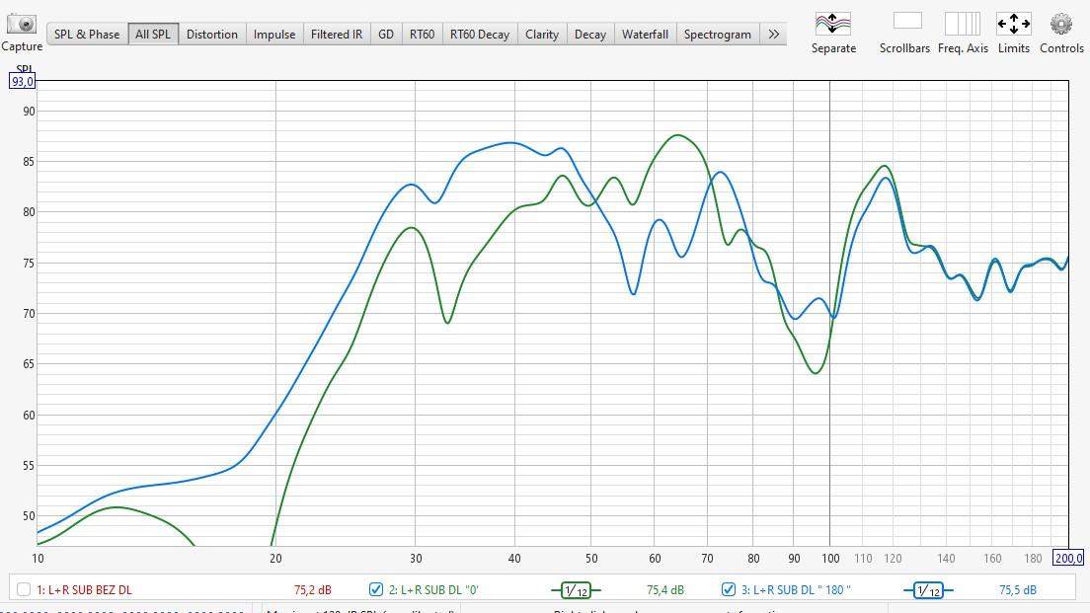Click green 1/12 smoothing indicator
The height and width of the screenshot is (613, 1090).
(x=576, y=590)
